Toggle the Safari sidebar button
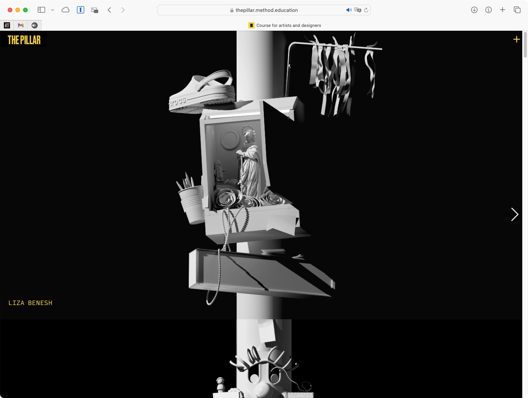The height and width of the screenshot is (398, 528). (x=42, y=10)
